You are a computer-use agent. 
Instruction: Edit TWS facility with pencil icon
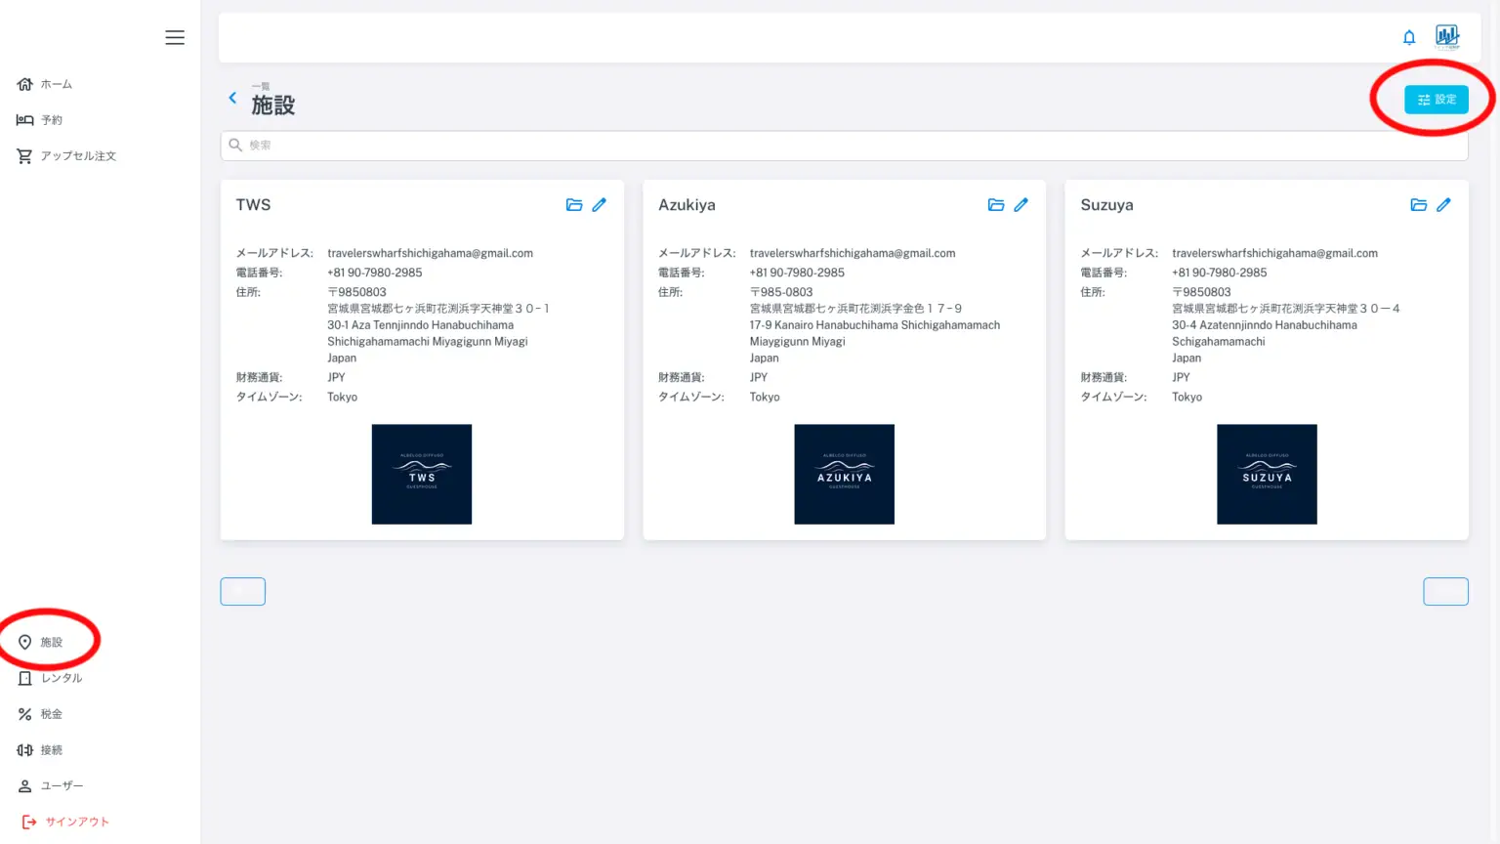click(x=599, y=205)
